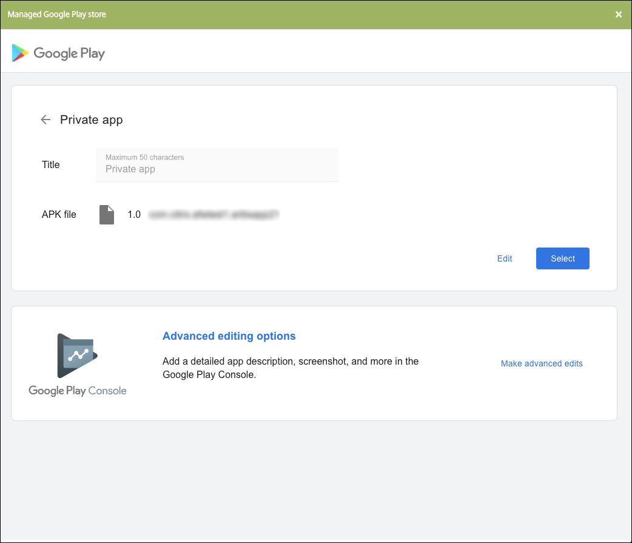Click the Google Play Console label
Image resolution: width=632 pixels, height=543 pixels.
(x=78, y=391)
